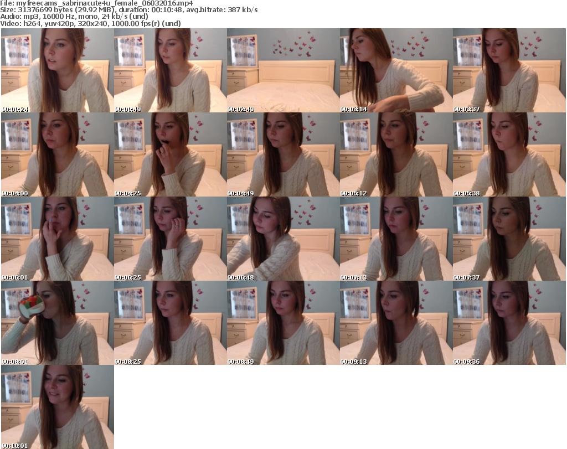Select the frame at 00:03:37

509,70
